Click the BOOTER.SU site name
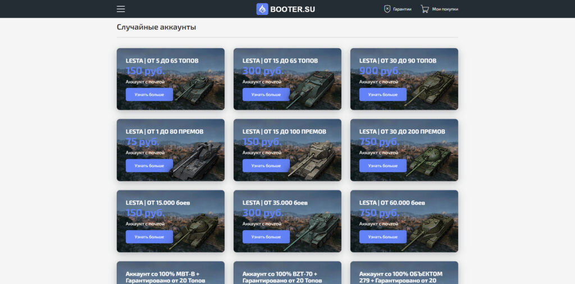Viewport: 575px width, 284px height. point(293,9)
